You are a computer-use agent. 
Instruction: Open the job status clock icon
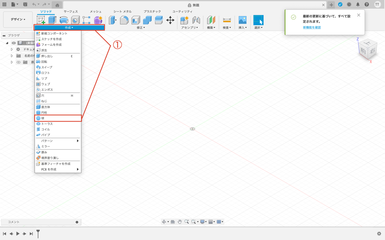tap(349, 4)
